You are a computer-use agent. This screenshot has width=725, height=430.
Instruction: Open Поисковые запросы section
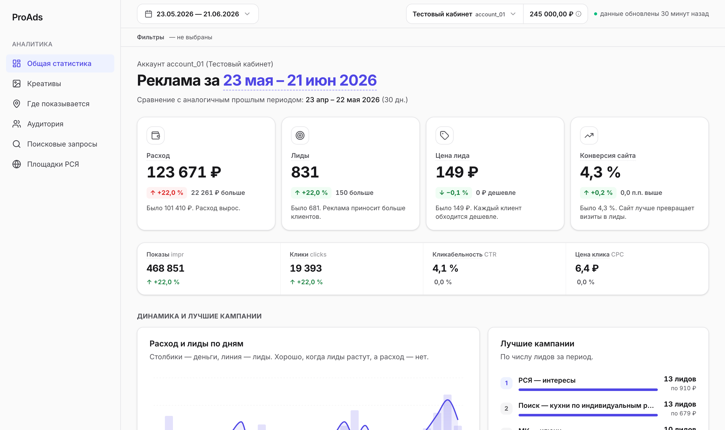pyautogui.click(x=60, y=144)
